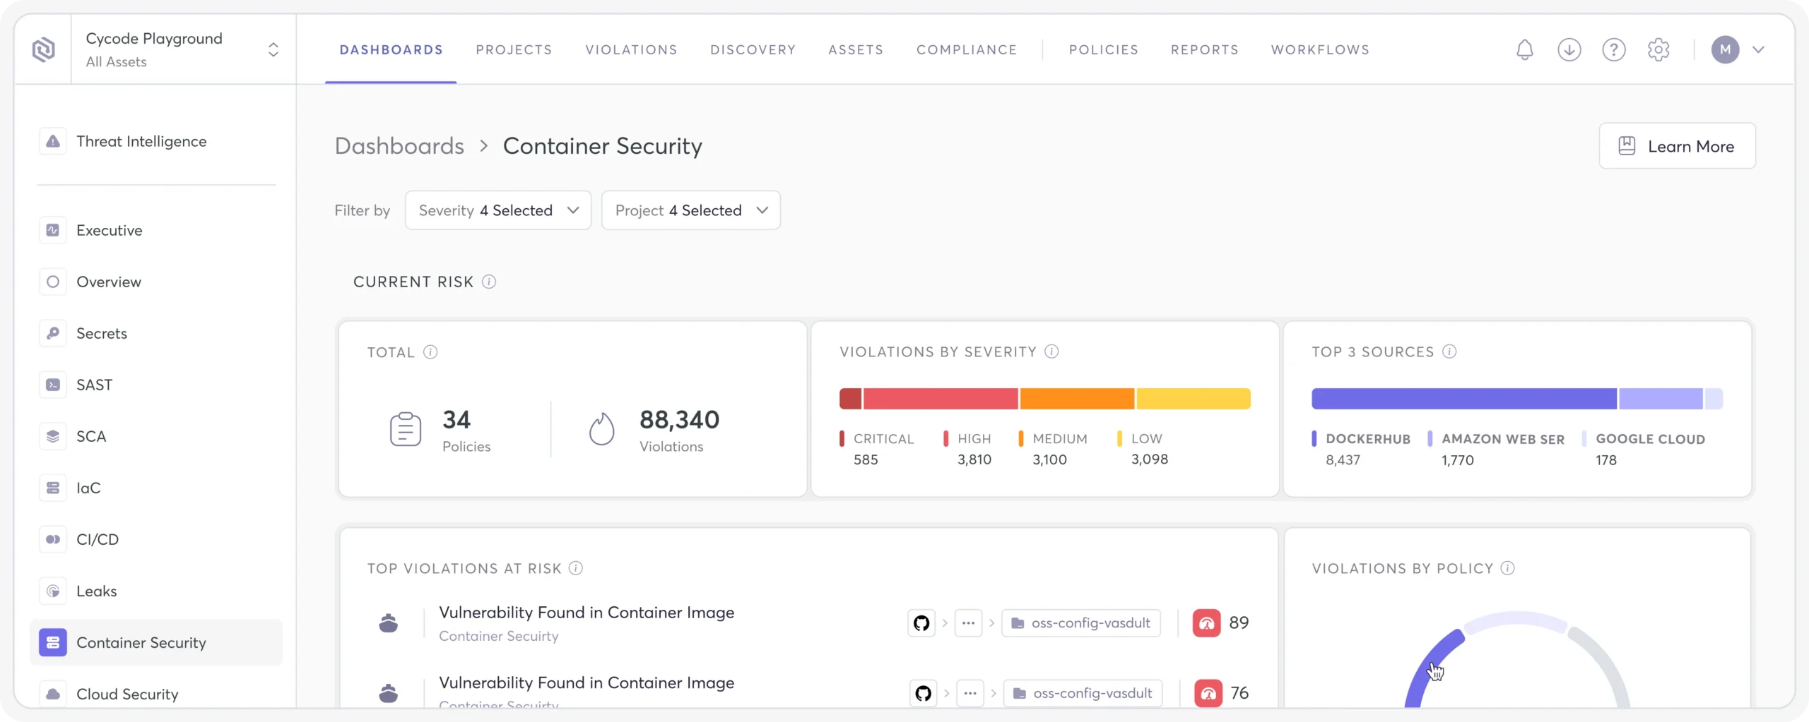Open the Severity filter dropdown
The width and height of the screenshot is (1809, 722).
497,210
